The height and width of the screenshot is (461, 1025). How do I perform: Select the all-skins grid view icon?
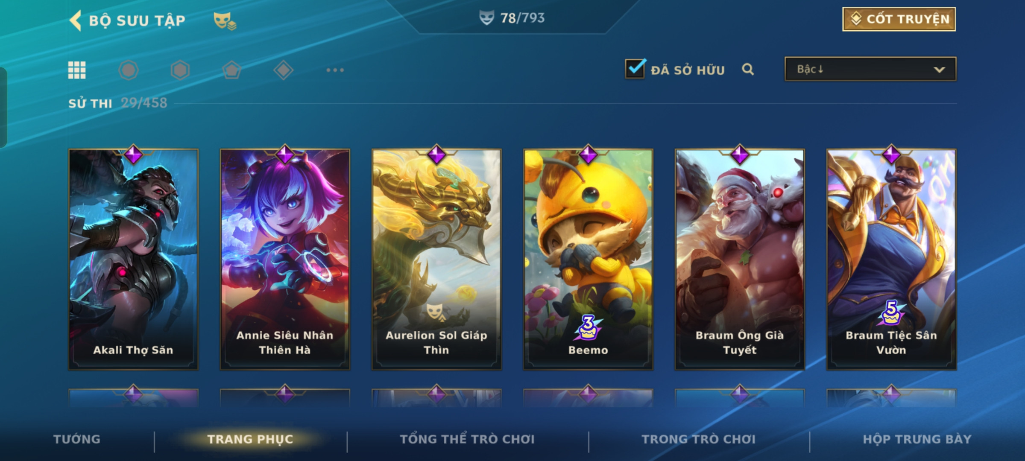click(77, 70)
